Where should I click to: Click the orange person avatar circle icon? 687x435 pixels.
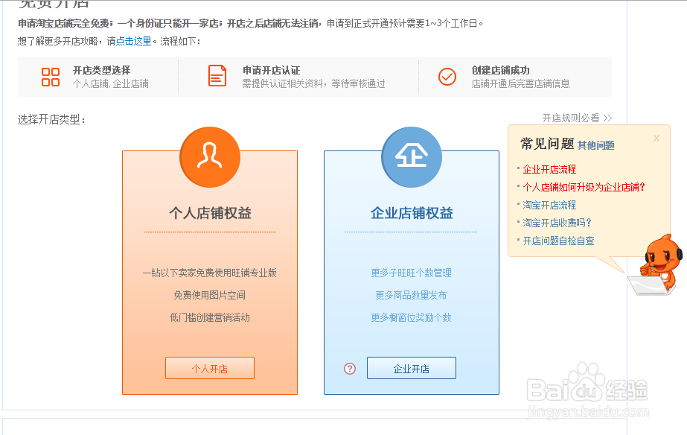[x=210, y=157]
